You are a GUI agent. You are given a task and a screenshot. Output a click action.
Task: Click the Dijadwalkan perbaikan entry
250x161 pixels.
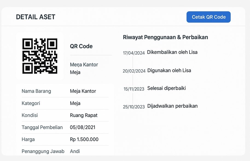(172, 106)
